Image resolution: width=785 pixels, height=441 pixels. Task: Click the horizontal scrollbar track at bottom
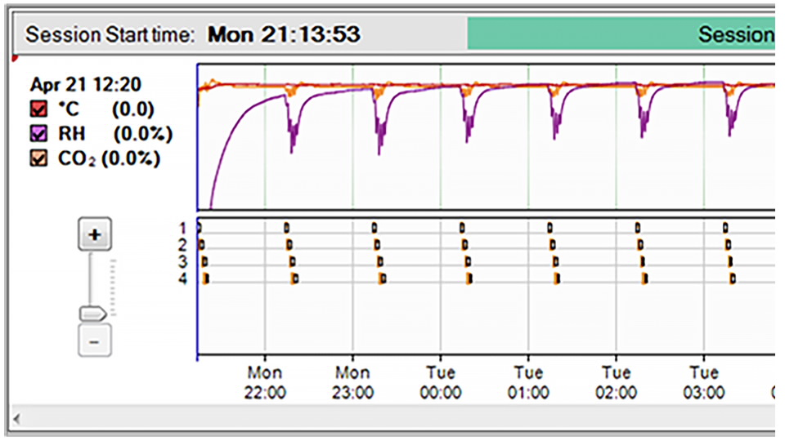coord(392,419)
